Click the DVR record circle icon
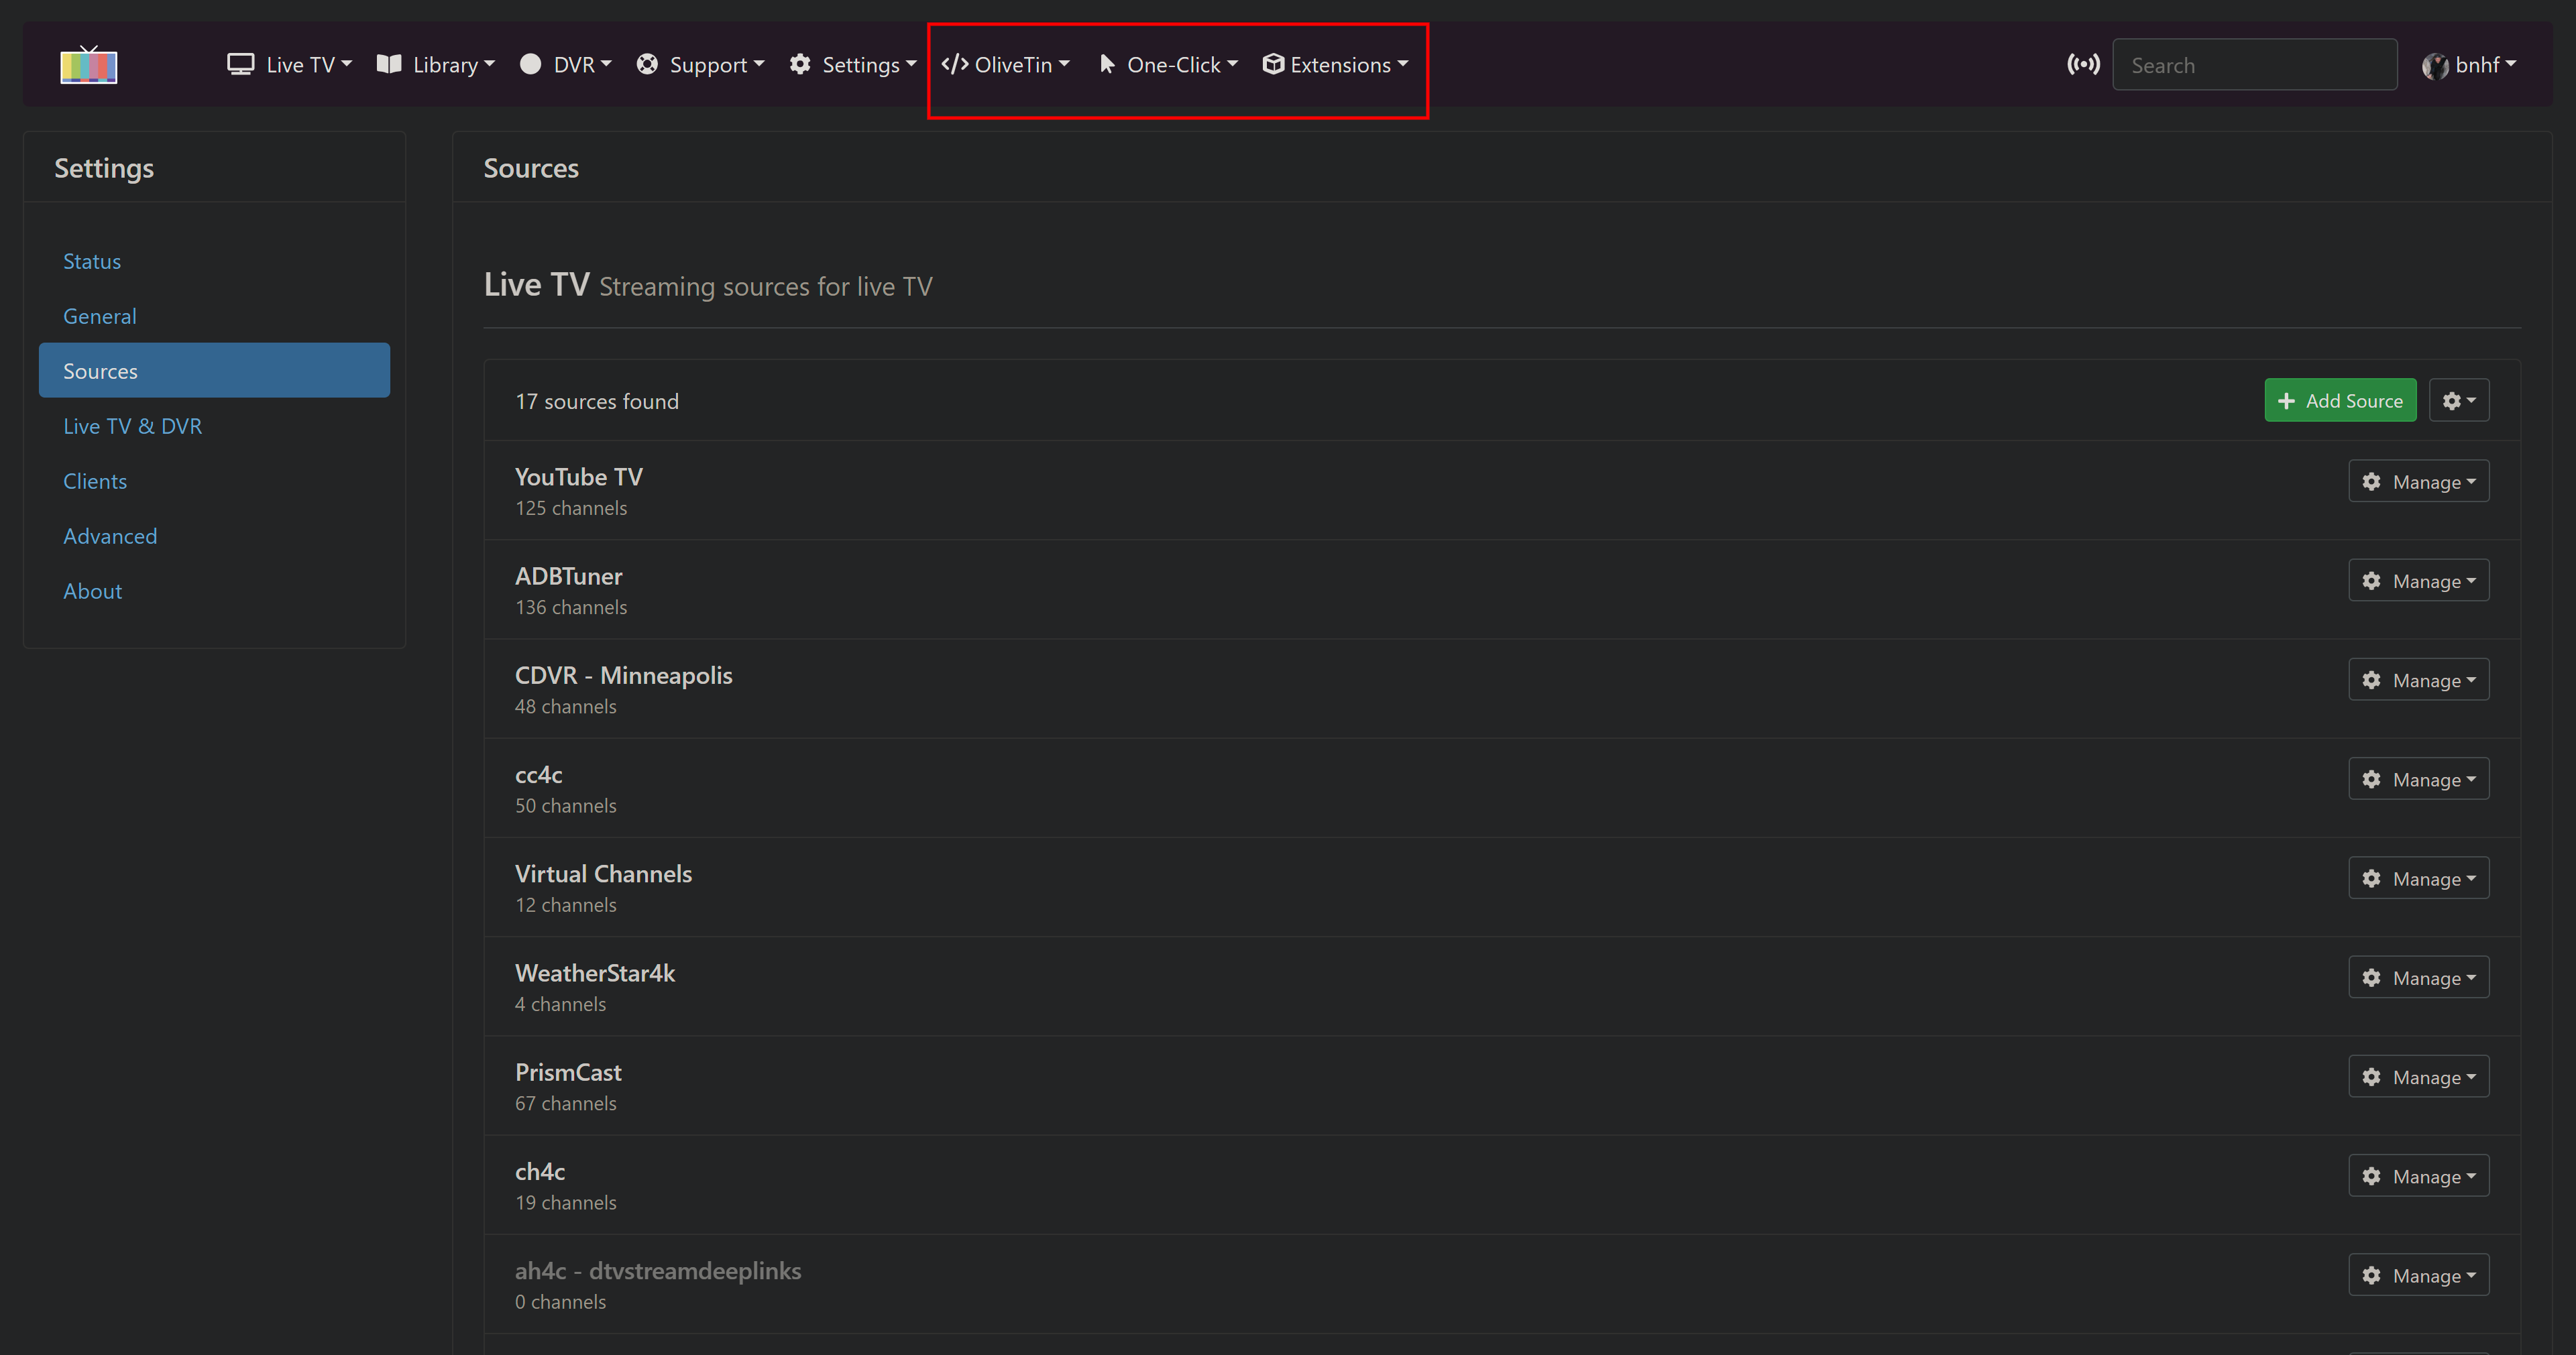 (530, 65)
